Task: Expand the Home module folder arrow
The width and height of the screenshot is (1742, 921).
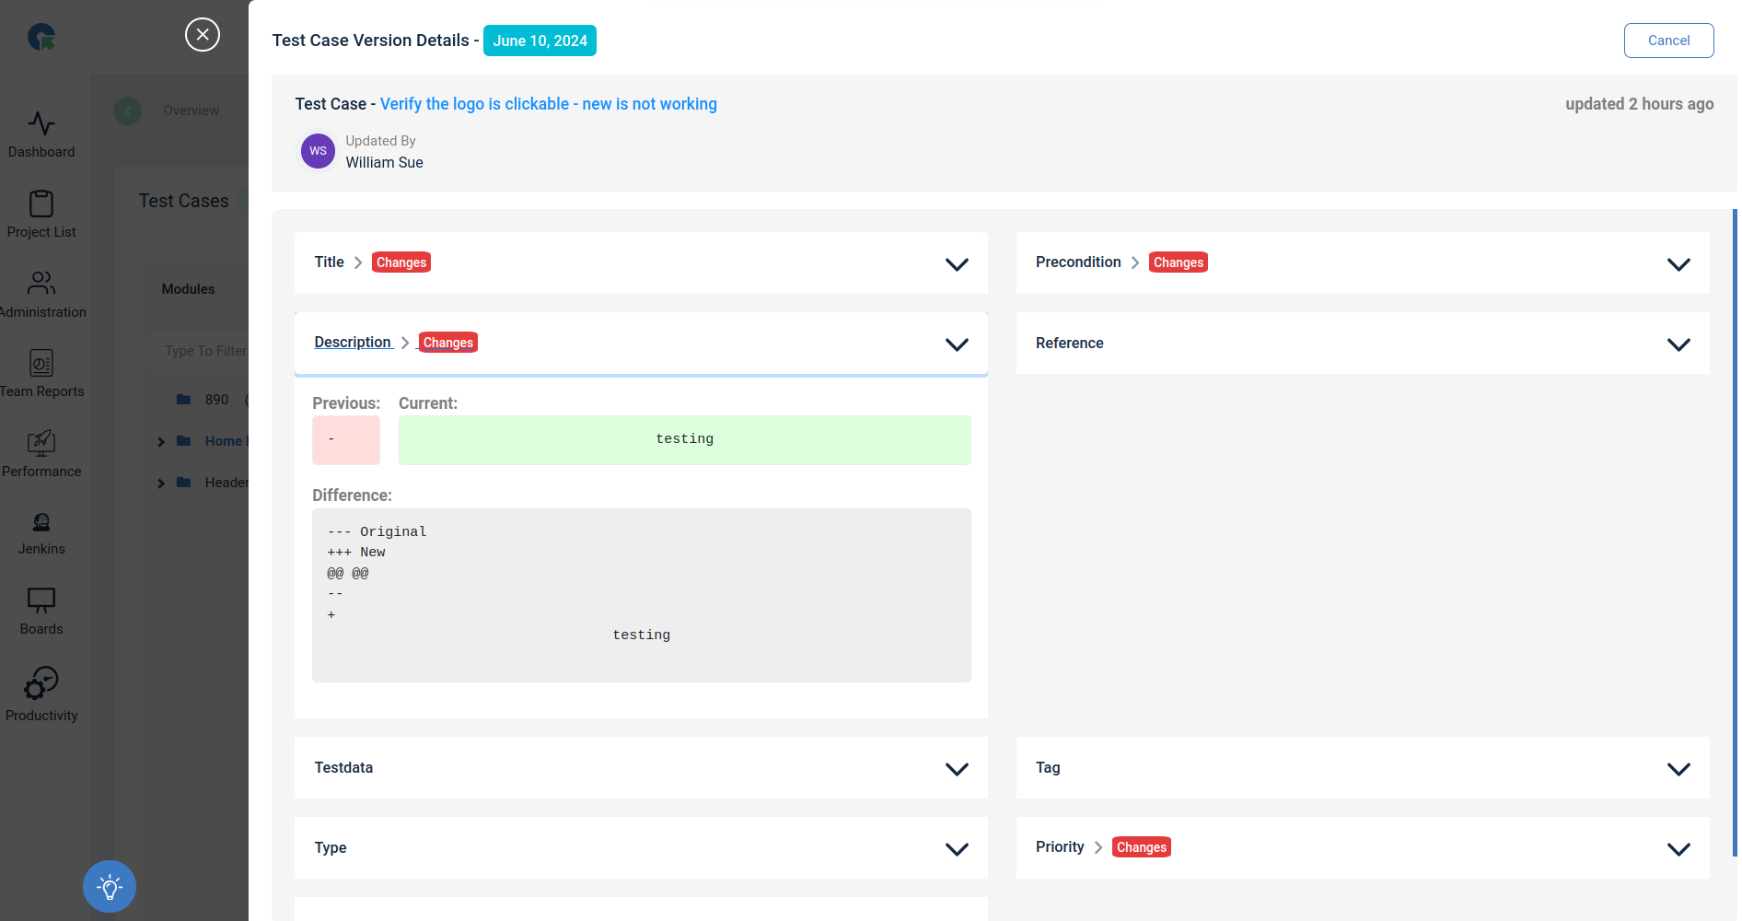Action: point(161,442)
